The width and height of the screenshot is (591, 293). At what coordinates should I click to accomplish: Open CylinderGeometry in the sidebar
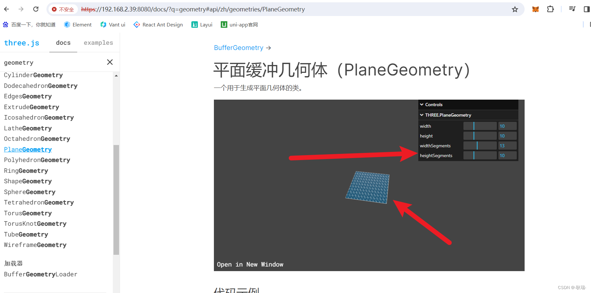[33, 75]
